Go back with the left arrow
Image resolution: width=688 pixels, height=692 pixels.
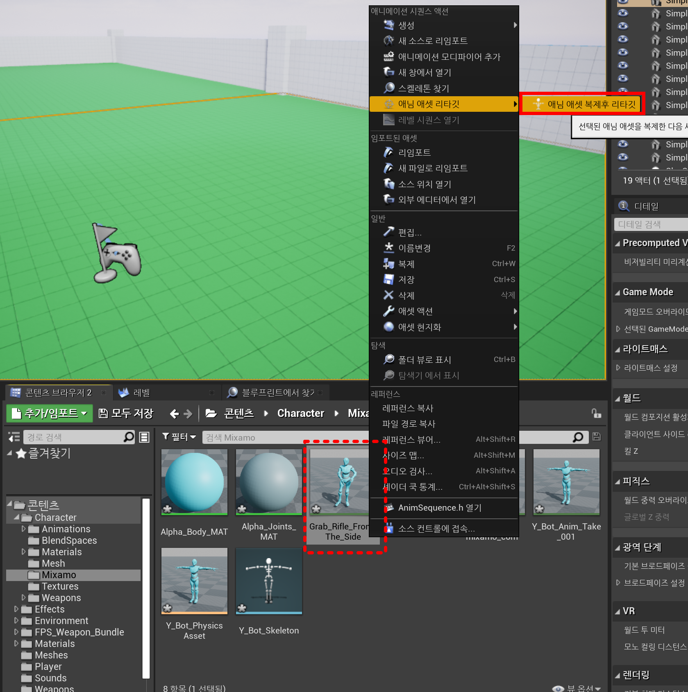174,414
